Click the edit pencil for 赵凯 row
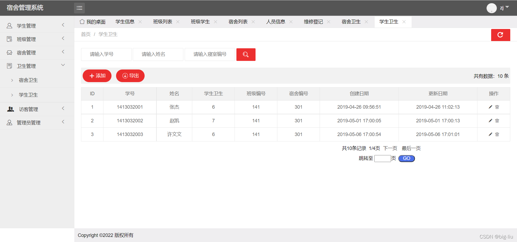517x242 pixels. pos(490,121)
